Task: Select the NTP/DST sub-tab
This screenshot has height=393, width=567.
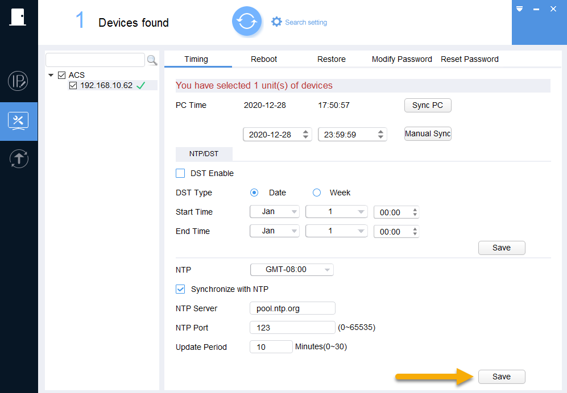Action: point(204,154)
